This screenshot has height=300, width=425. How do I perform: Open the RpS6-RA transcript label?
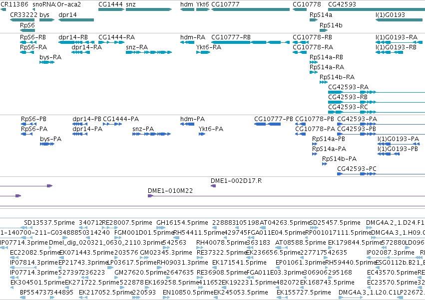[33, 47]
